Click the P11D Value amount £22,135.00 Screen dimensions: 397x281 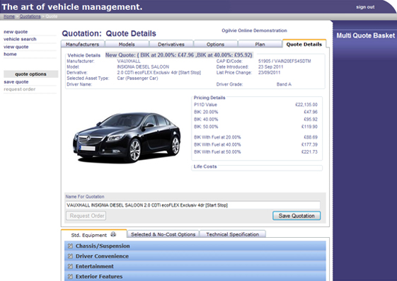click(x=306, y=105)
